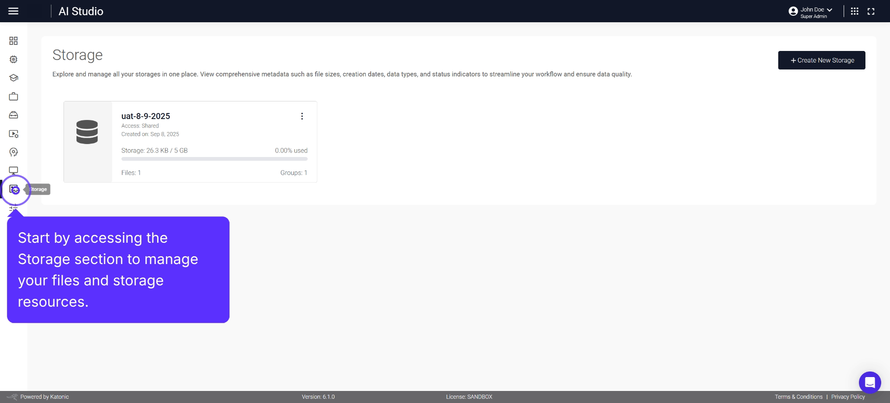Click 'Groups: 1' text
The width and height of the screenshot is (890, 403).
[x=293, y=173]
